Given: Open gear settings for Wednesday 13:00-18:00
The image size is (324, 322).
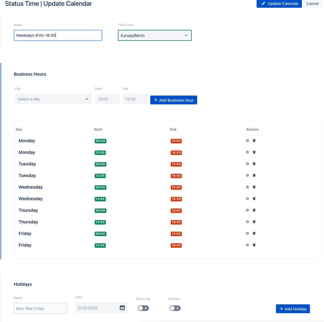Looking at the screenshot, I should coord(247,198).
